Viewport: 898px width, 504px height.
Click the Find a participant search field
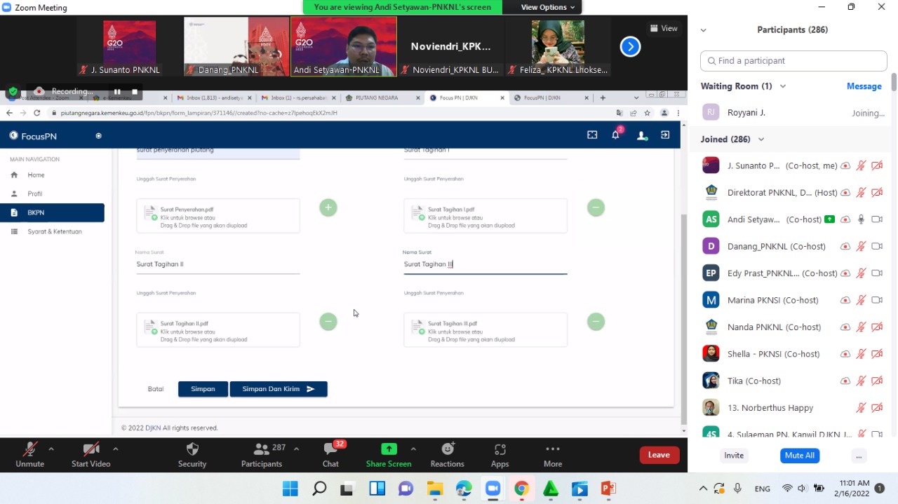(x=793, y=61)
